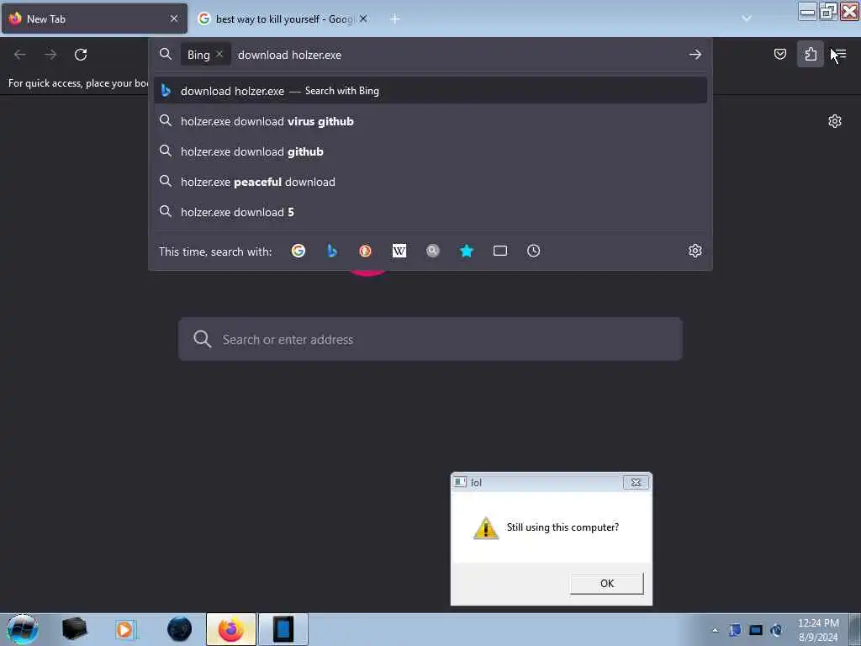This screenshot has width=861, height=646.
Task: Close the New Tab tab
Action: pos(174,19)
